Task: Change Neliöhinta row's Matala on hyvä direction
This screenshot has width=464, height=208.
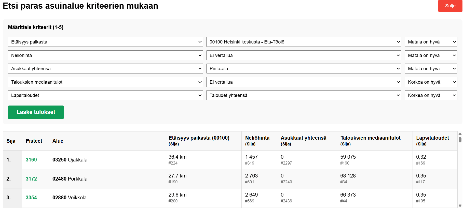Action: [x=431, y=55]
